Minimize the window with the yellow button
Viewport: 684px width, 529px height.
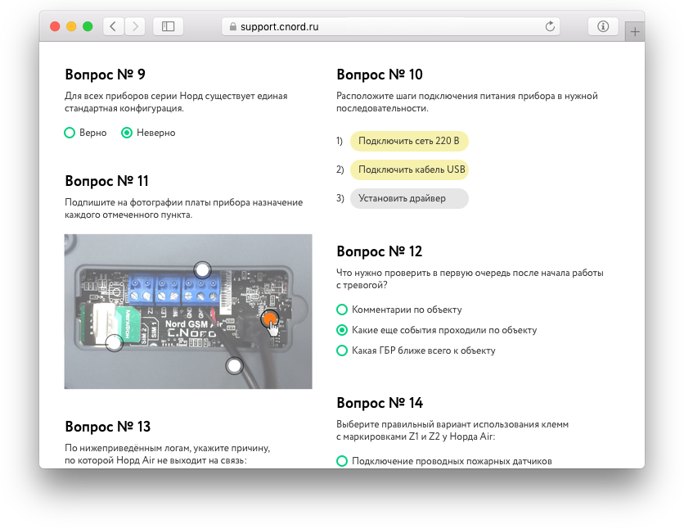71,27
